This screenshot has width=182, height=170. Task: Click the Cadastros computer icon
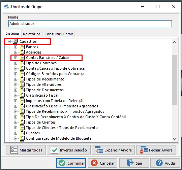tap(16, 41)
